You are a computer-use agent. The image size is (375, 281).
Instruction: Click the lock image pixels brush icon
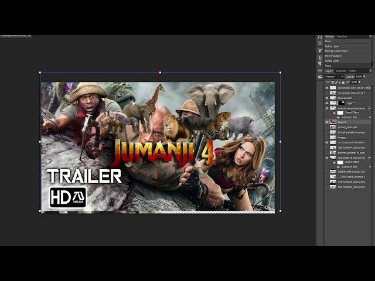pos(336,82)
